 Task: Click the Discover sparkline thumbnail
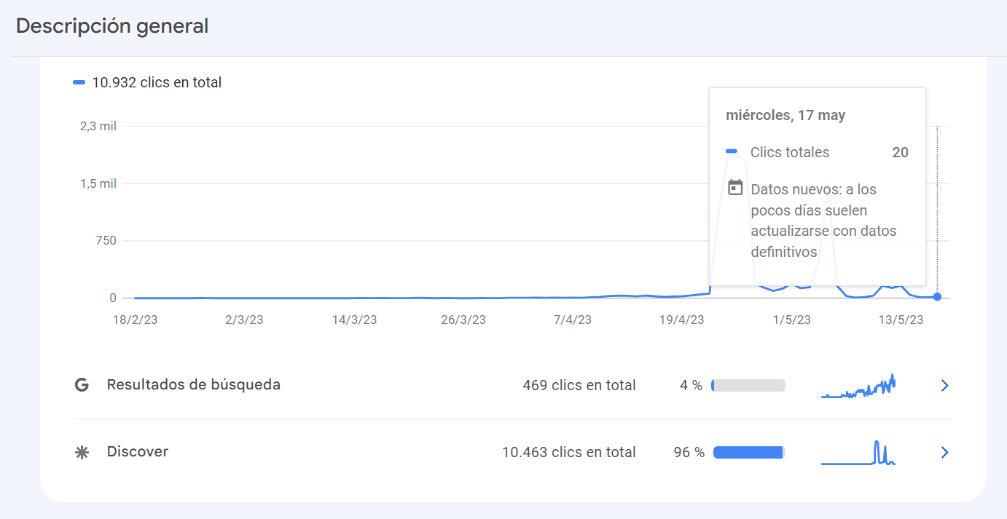[x=858, y=453]
